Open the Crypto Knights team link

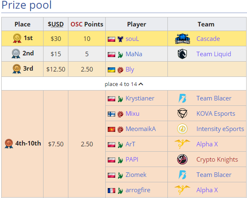[217, 159]
